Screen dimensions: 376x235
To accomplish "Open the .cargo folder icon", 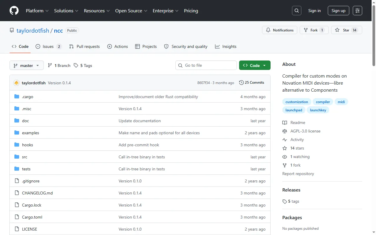I will point(17,97).
